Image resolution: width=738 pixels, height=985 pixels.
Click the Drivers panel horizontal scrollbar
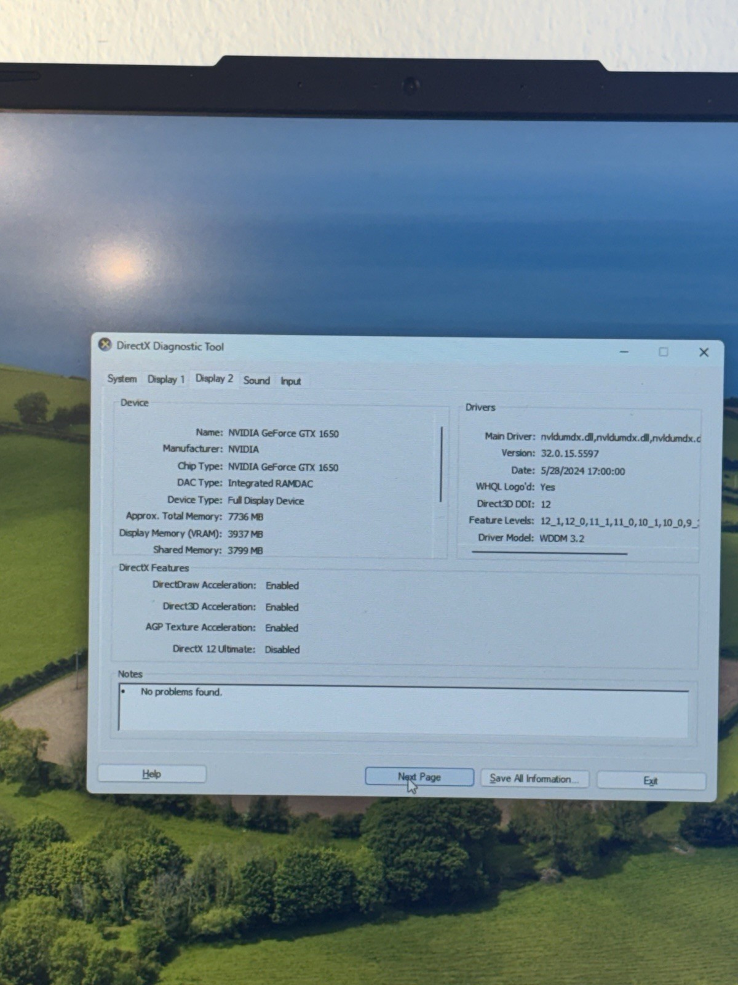[549, 553]
